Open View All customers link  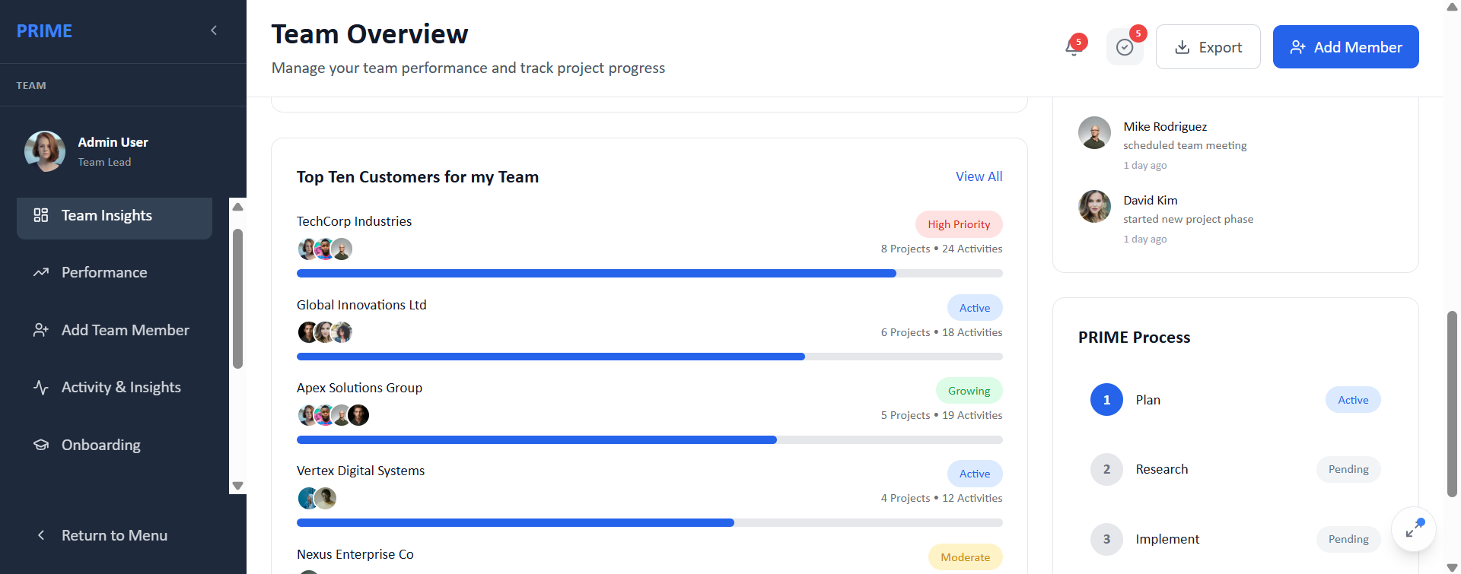[979, 176]
